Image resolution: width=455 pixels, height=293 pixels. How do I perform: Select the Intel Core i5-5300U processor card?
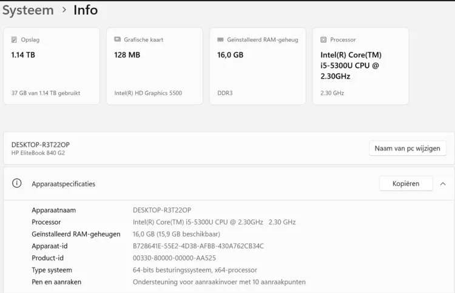pos(360,67)
